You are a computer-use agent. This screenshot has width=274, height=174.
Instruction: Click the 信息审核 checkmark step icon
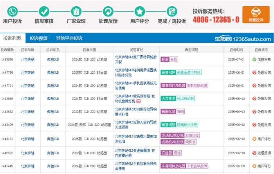(x=44, y=11)
